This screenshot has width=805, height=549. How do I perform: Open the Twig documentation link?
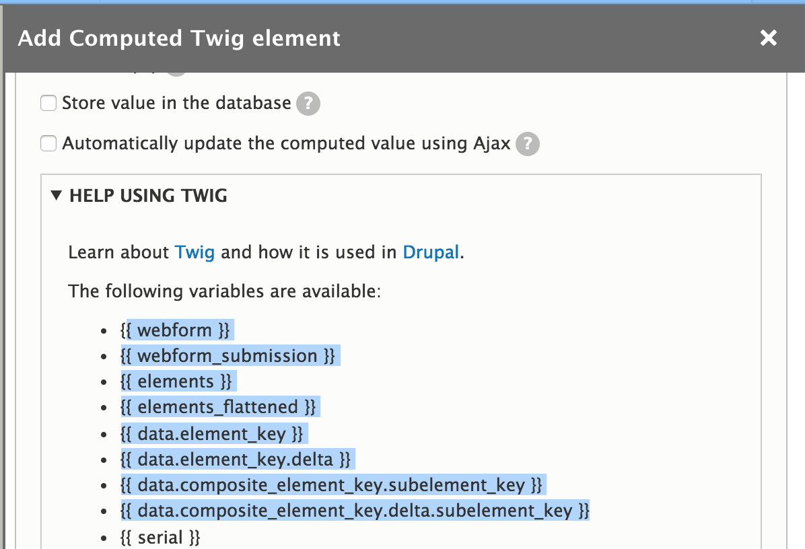[x=195, y=252]
